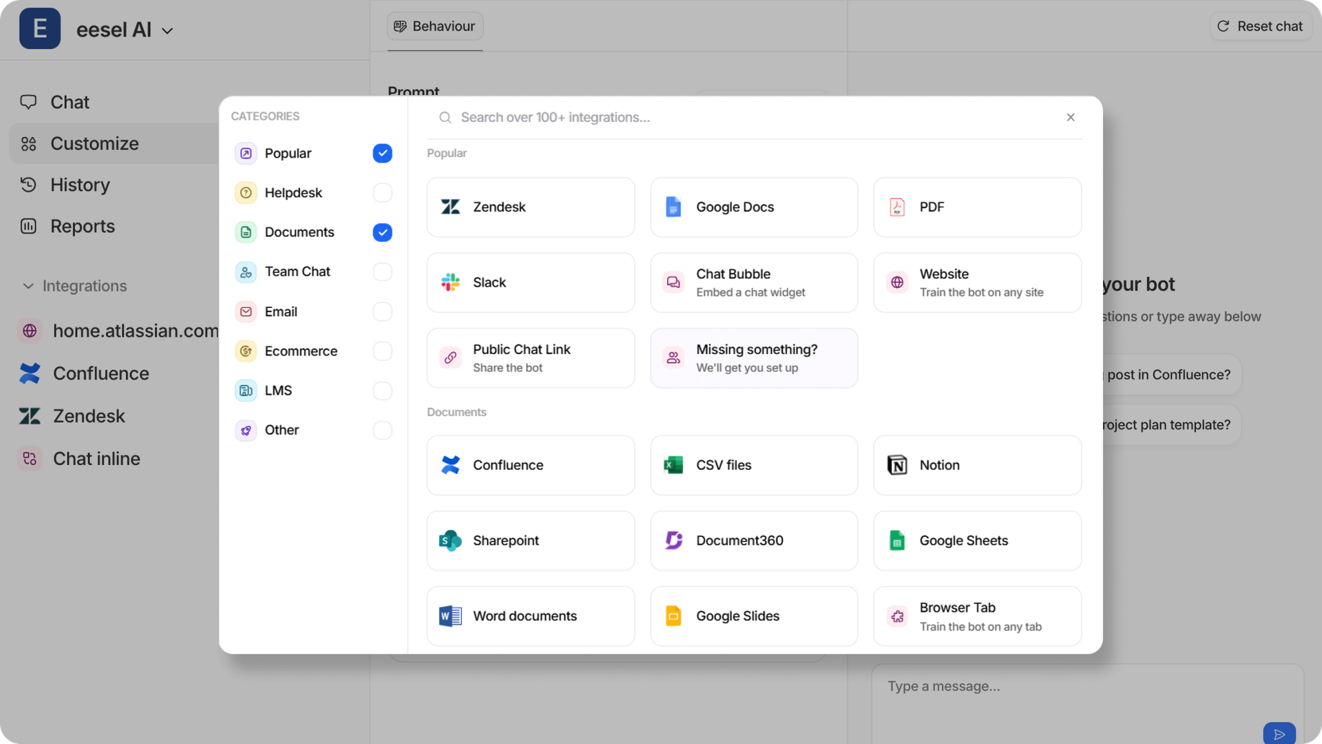Select the Document360 integration
This screenshot has height=744, width=1322.
(x=754, y=541)
